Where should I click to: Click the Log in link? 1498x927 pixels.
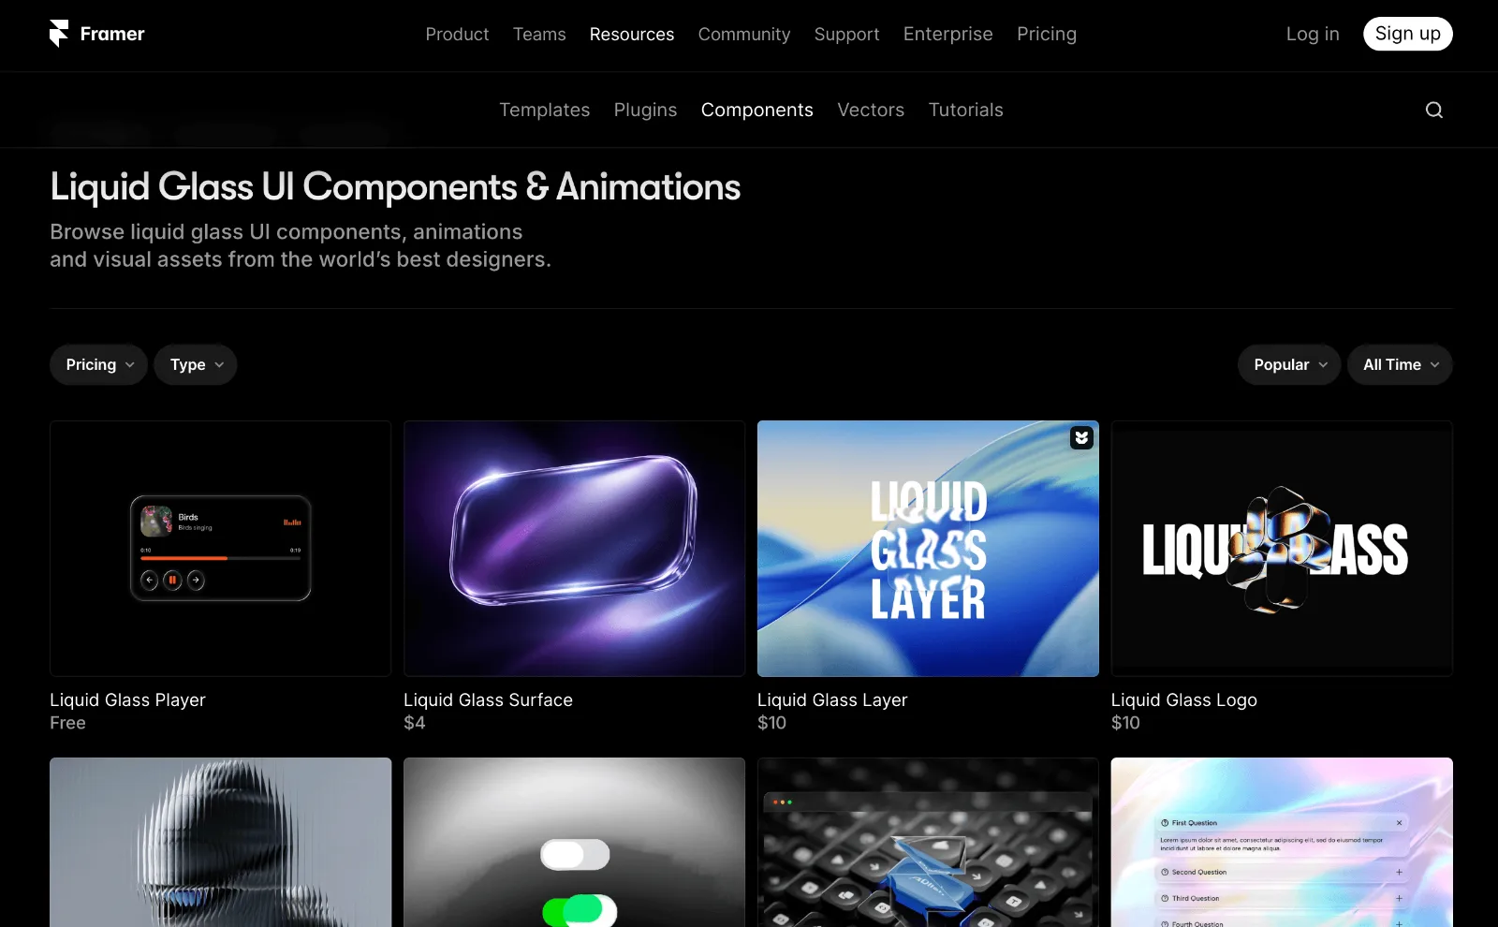pyautogui.click(x=1313, y=35)
